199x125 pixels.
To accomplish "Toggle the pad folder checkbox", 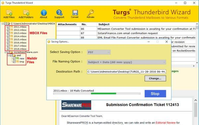I will pyautogui.click(x=11, y=55).
